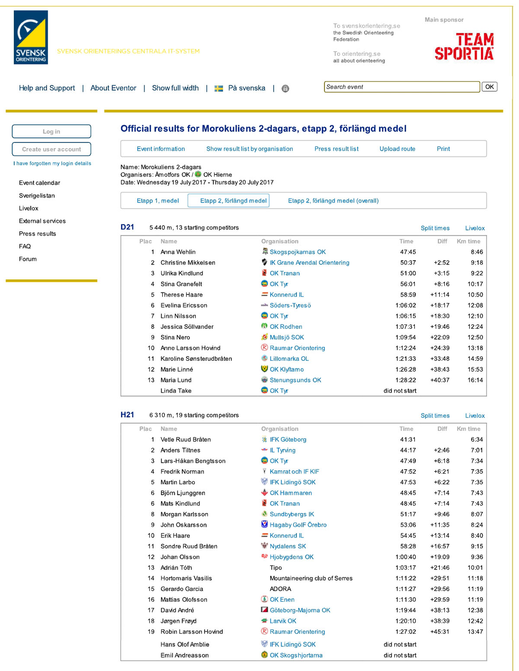Screen dimensions: 519x671
Task: Click the OK Rodhen club icon
Action: tap(265, 326)
